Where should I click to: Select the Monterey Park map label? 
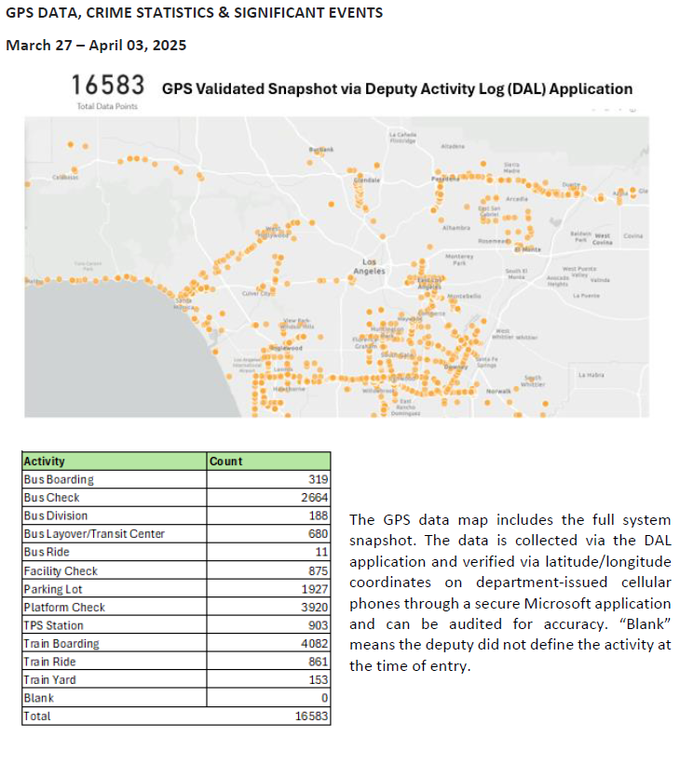tap(459, 259)
